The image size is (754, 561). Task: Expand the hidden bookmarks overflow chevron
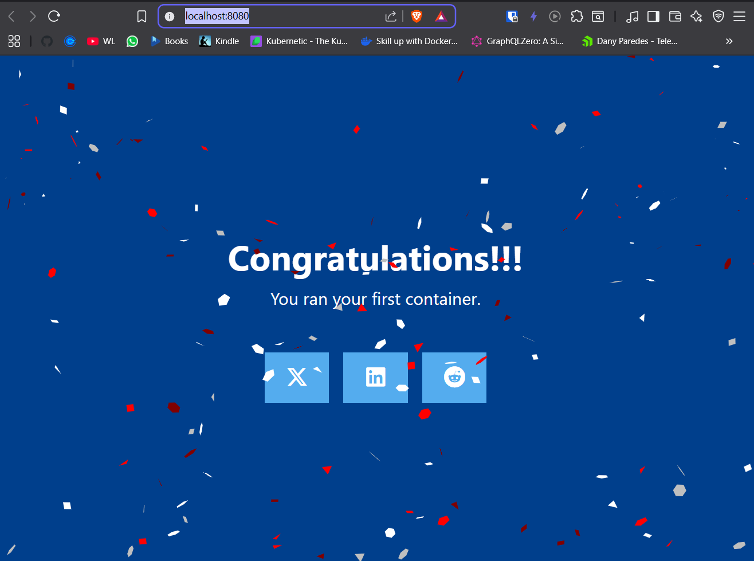(x=729, y=41)
